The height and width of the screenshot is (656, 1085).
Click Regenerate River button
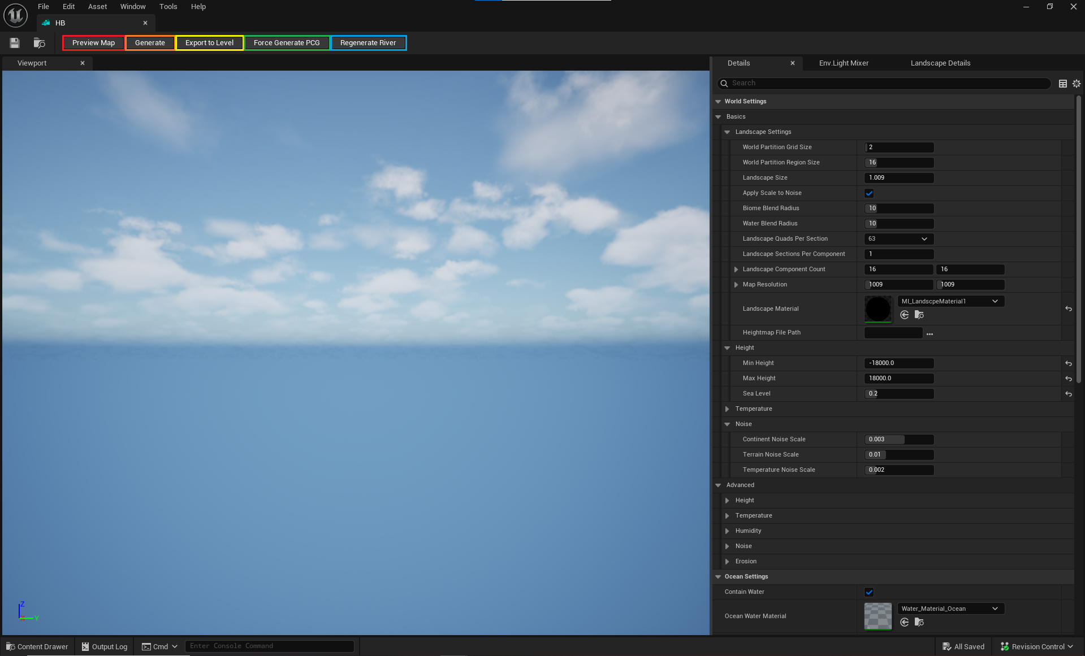[368, 43]
